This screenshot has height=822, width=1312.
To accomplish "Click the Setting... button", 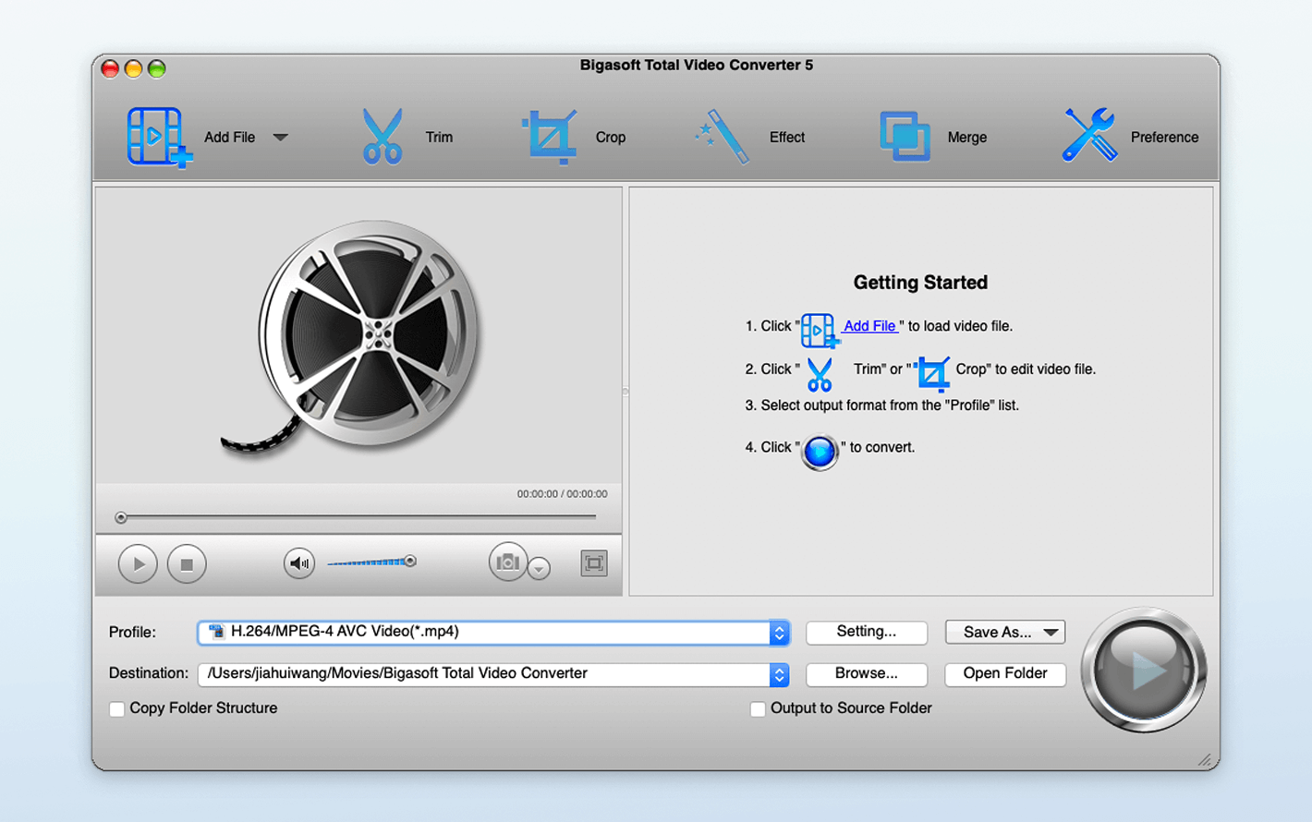I will [867, 632].
